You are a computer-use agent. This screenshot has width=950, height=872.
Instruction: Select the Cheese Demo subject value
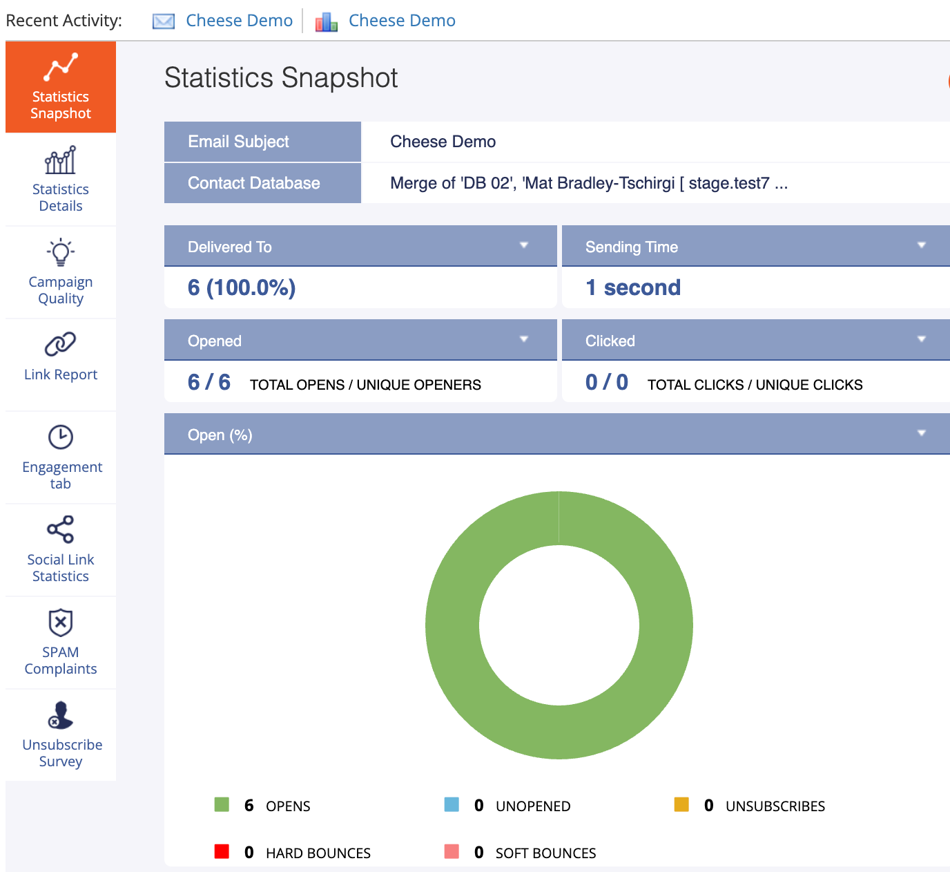[x=443, y=142]
